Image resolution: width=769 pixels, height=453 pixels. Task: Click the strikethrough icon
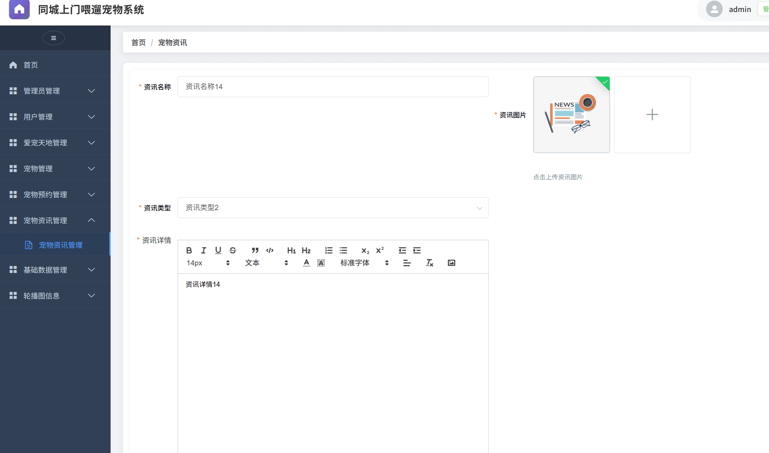tap(233, 250)
